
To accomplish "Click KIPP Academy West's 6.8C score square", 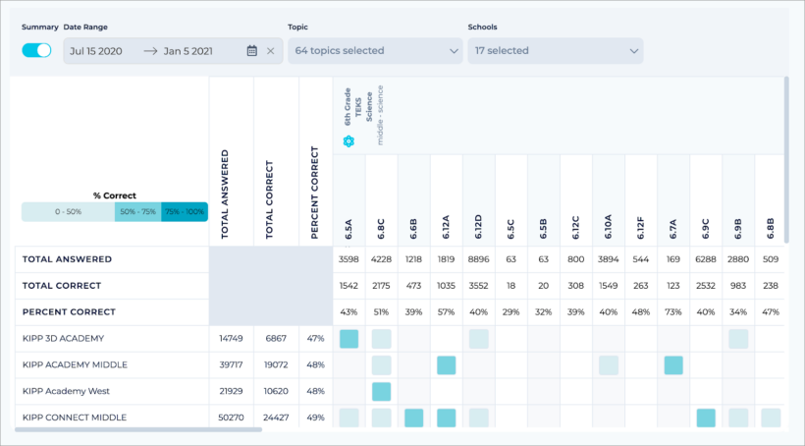I will pyautogui.click(x=381, y=391).
